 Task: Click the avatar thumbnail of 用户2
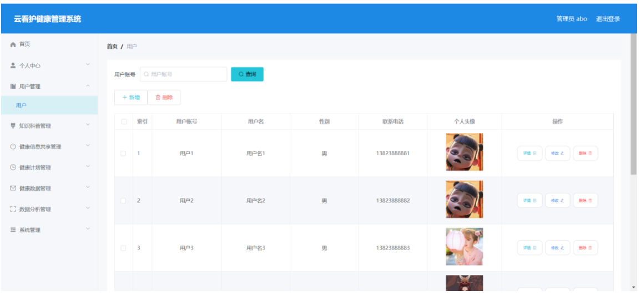click(x=465, y=200)
